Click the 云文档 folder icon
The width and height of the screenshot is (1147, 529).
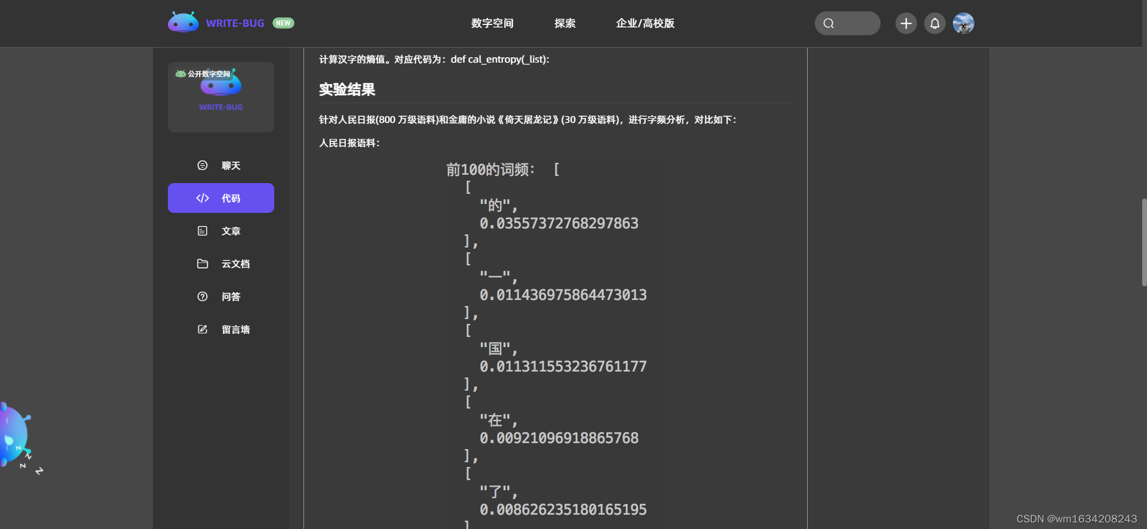203,264
